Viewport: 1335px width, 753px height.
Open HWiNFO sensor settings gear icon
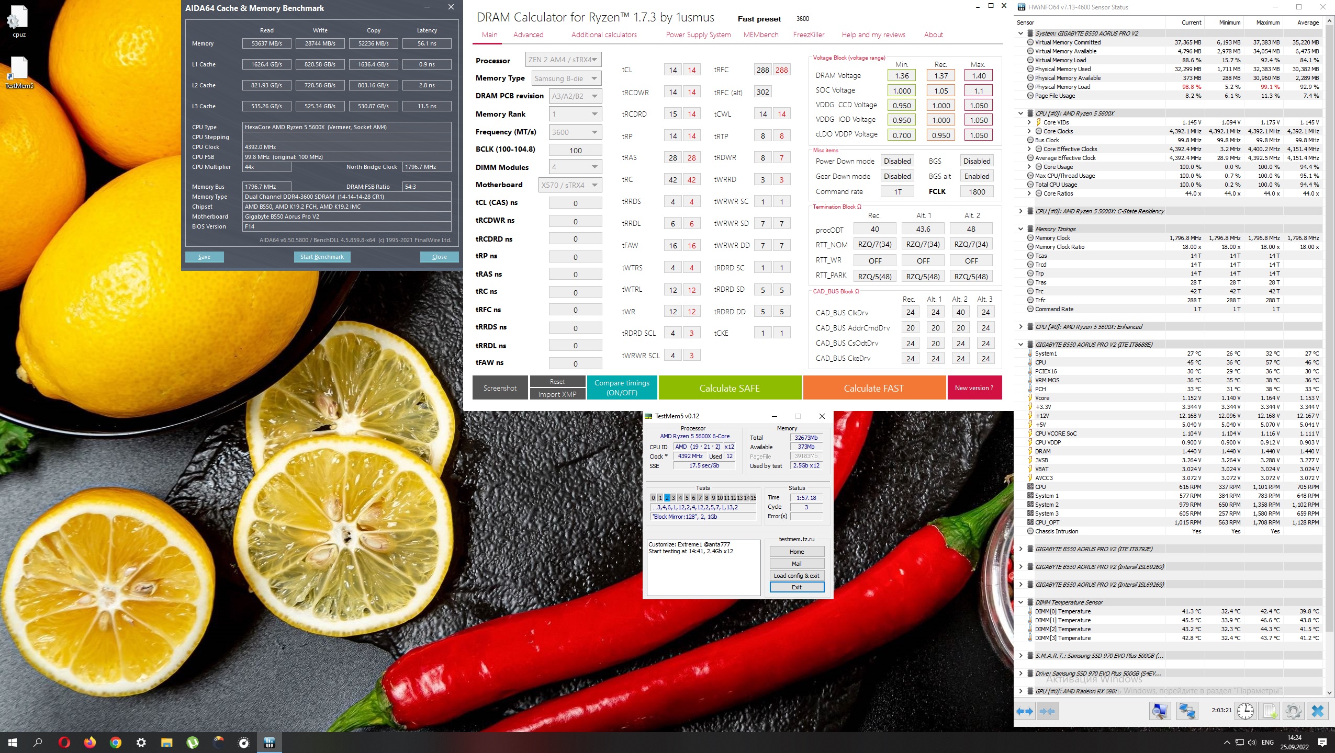[1294, 711]
